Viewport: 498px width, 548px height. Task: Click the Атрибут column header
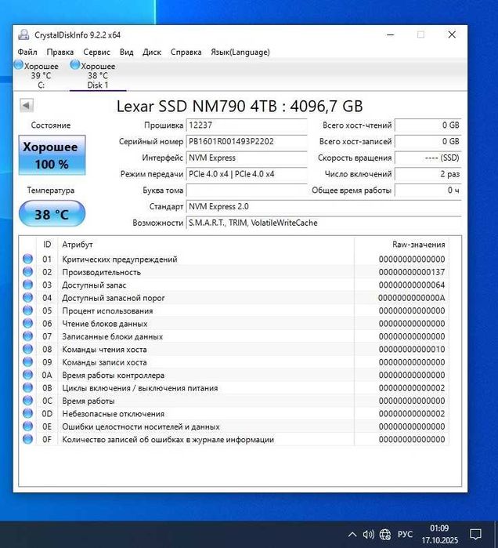(x=206, y=245)
